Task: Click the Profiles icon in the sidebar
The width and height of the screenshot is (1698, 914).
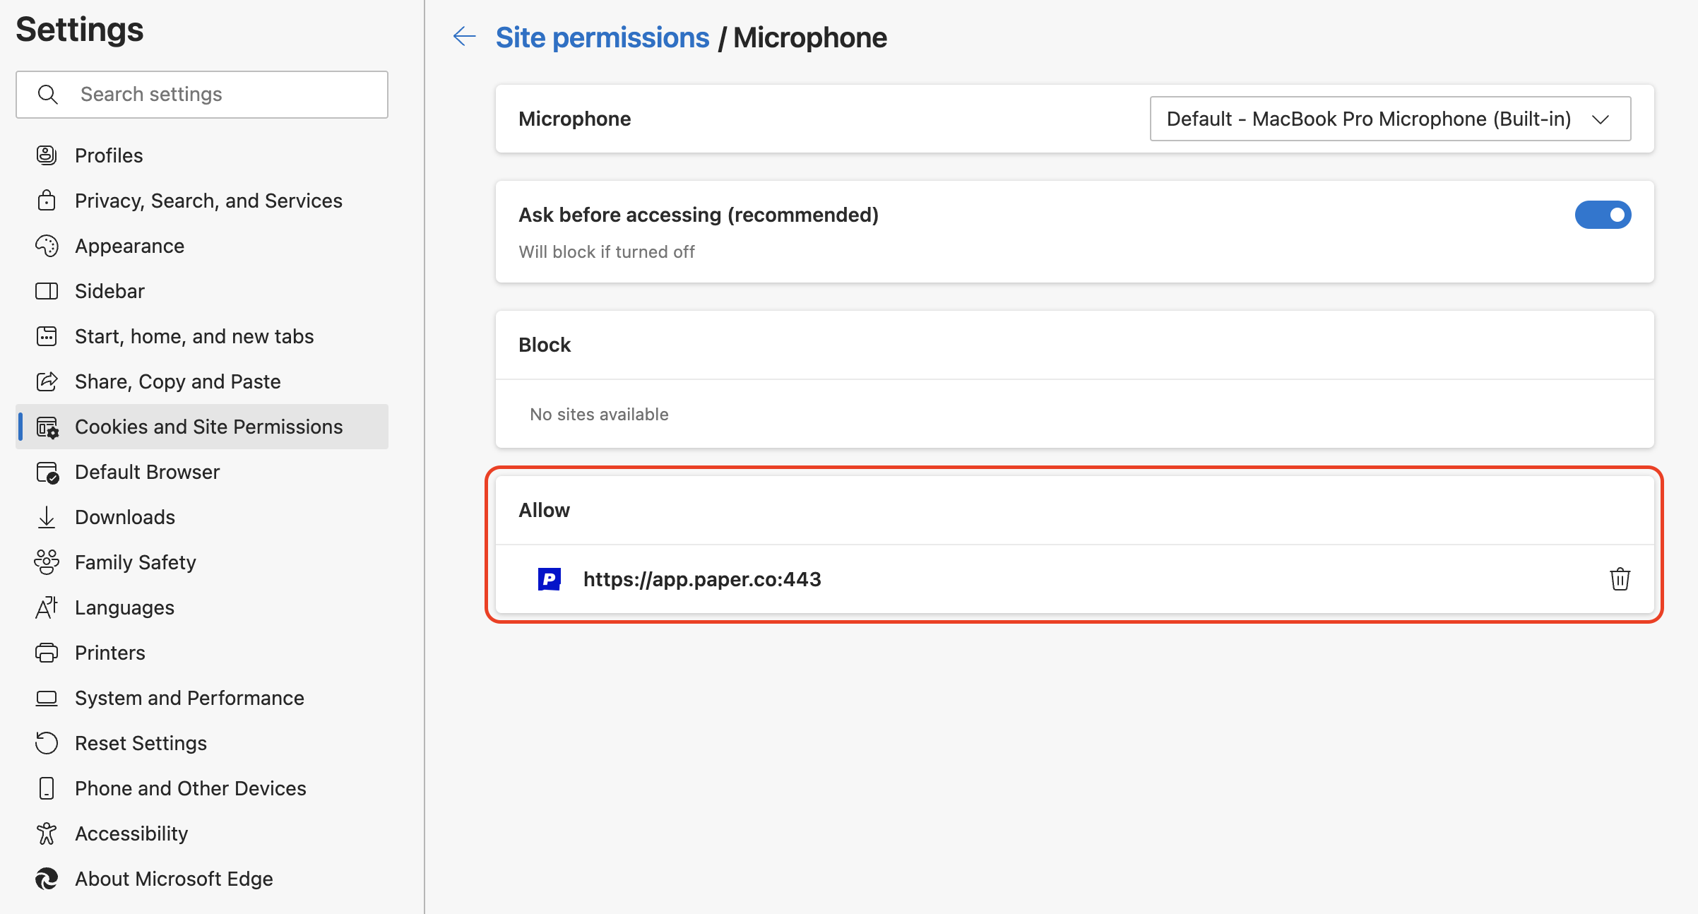Action: click(x=47, y=155)
